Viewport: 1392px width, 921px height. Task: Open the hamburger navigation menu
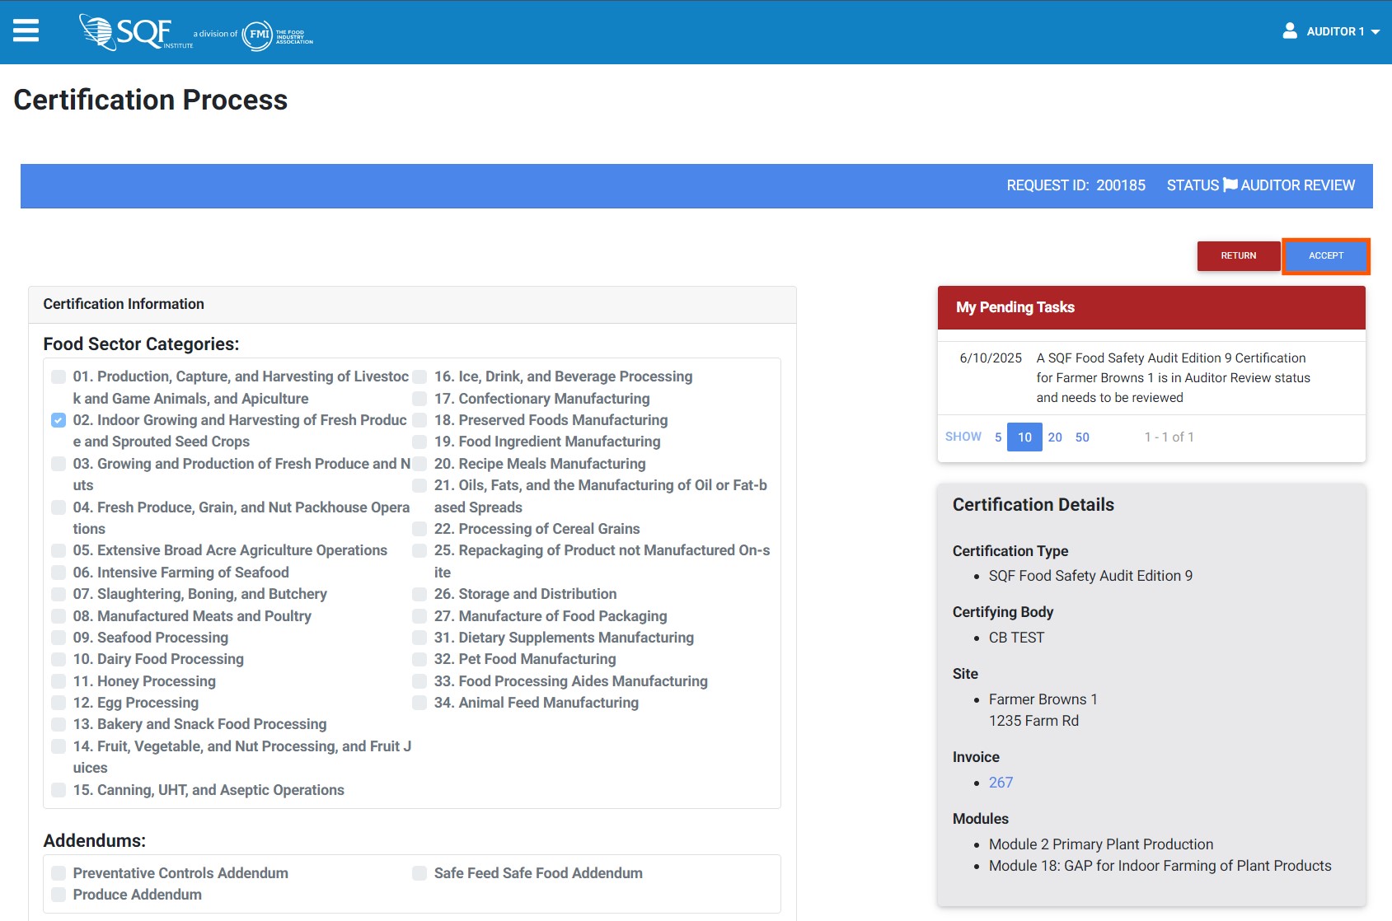[x=26, y=31]
